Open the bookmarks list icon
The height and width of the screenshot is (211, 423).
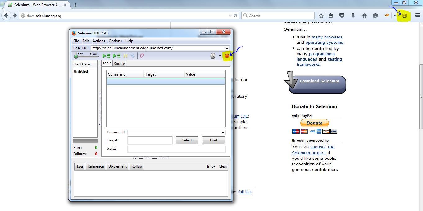[x=331, y=16]
